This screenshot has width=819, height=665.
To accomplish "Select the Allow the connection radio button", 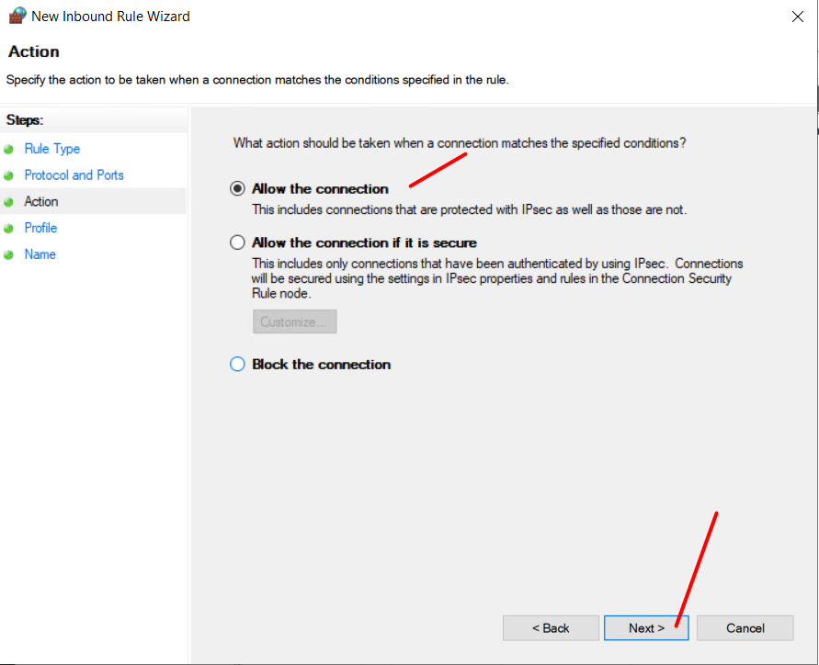I will coord(237,188).
